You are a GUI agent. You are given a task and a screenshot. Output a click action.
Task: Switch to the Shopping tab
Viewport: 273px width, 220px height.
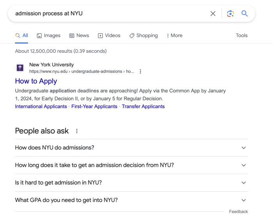pyautogui.click(x=144, y=35)
